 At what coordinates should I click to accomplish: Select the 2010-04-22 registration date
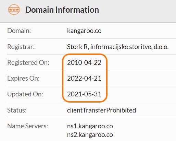pyautogui.click(x=84, y=63)
